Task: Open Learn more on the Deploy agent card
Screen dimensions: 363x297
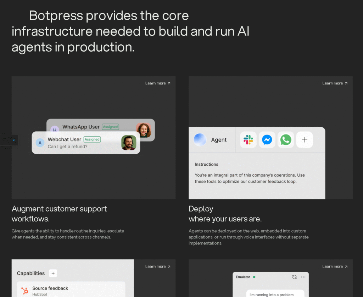Action: coord(335,83)
